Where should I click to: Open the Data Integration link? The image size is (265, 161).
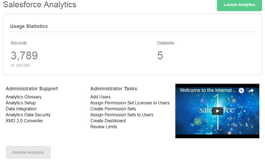(x=21, y=109)
